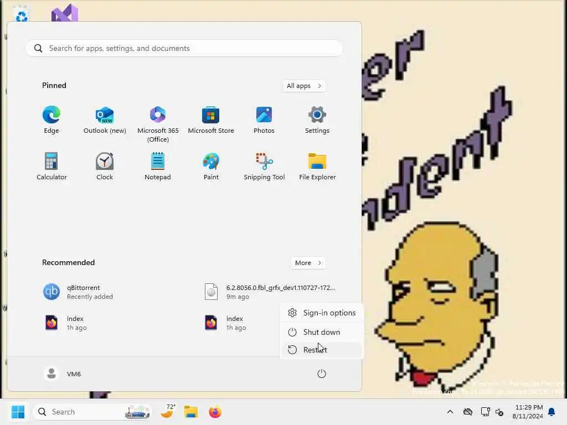
Task: Click the muted volume icon in tray
Action: (500, 412)
